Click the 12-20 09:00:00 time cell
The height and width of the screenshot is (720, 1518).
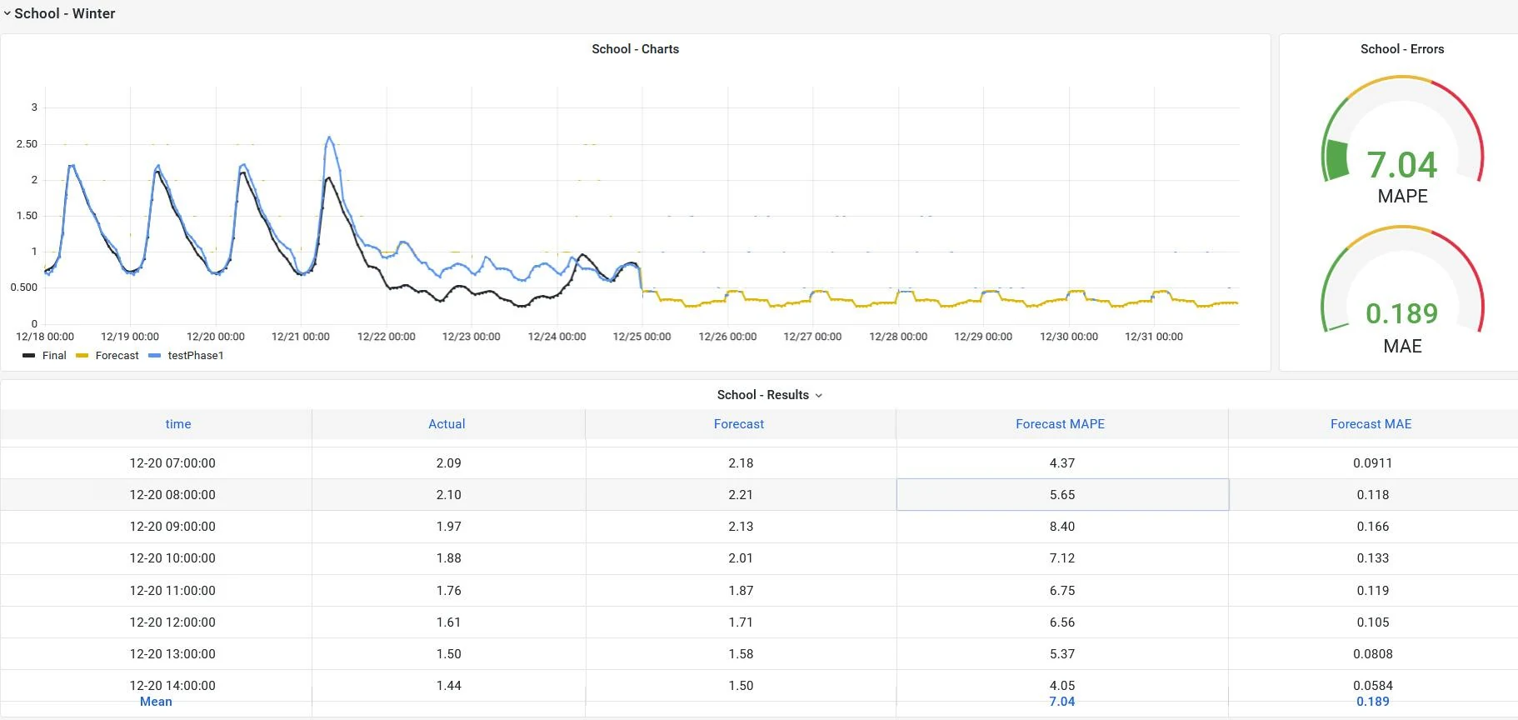click(x=172, y=527)
